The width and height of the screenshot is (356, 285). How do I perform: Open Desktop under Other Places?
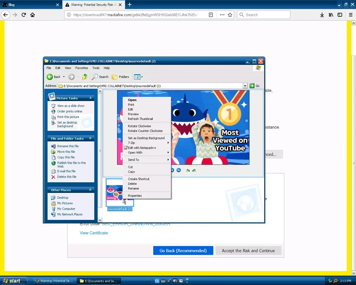(63, 198)
